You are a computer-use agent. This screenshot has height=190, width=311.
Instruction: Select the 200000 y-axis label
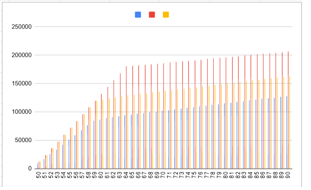click(21, 55)
